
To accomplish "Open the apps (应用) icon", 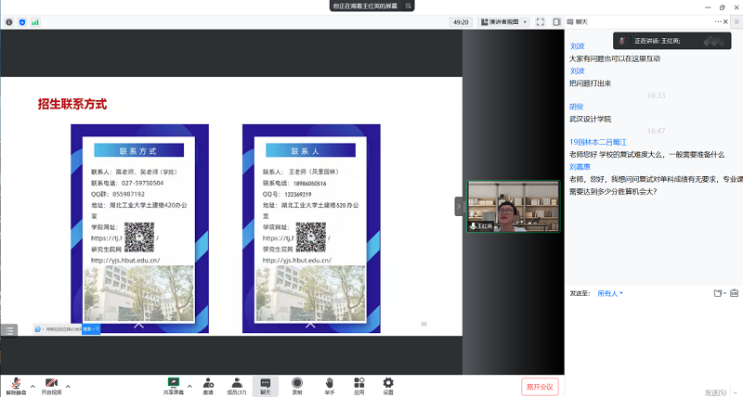I will (359, 386).
